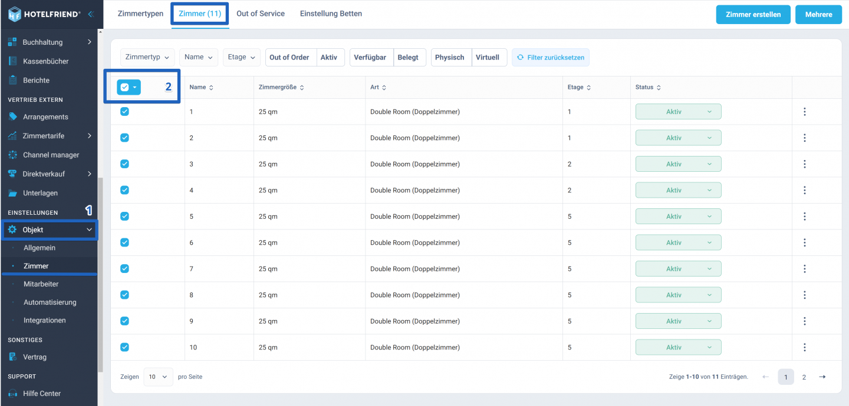Go to next page arrow
Image resolution: width=849 pixels, height=406 pixels.
[x=822, y=377]
